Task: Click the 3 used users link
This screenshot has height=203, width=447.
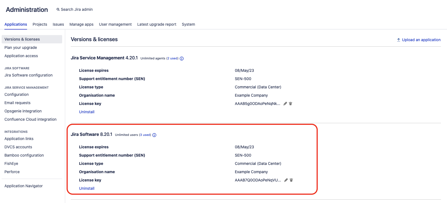Action: click(x=145, y=135)
